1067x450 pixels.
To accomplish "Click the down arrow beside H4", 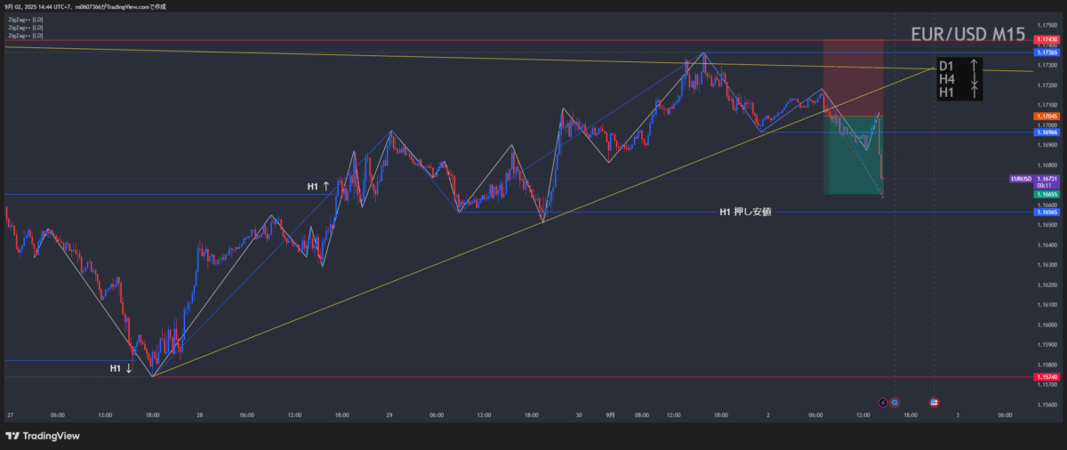I will pyautogui.click(x=974, y=79).
